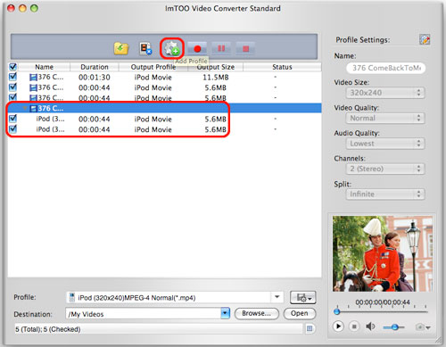Sort by the Output Profile column header
The width and height of the screenshot is (446, 347).
[x=153, y=67]
